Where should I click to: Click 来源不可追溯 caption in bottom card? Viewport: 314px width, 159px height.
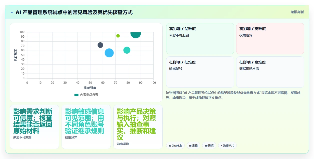point(22,138)
